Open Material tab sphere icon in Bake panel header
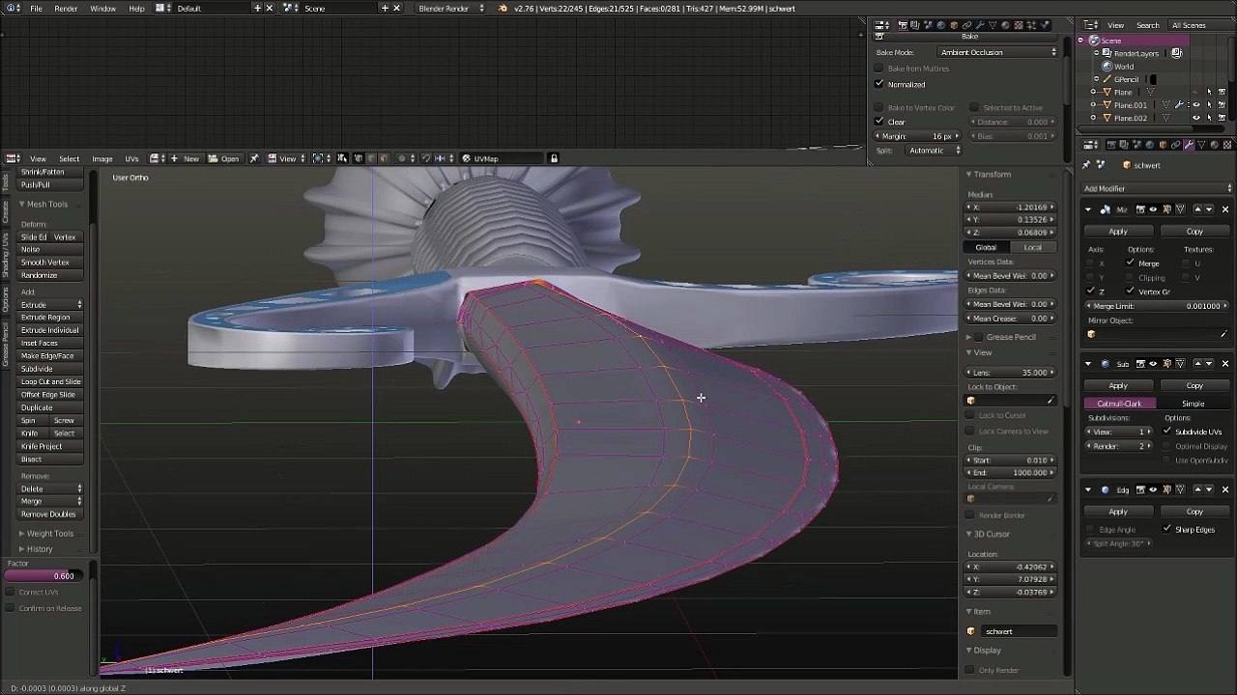Image resolution: width=1237 pixels, height=695 pixels. (1006, 25)
